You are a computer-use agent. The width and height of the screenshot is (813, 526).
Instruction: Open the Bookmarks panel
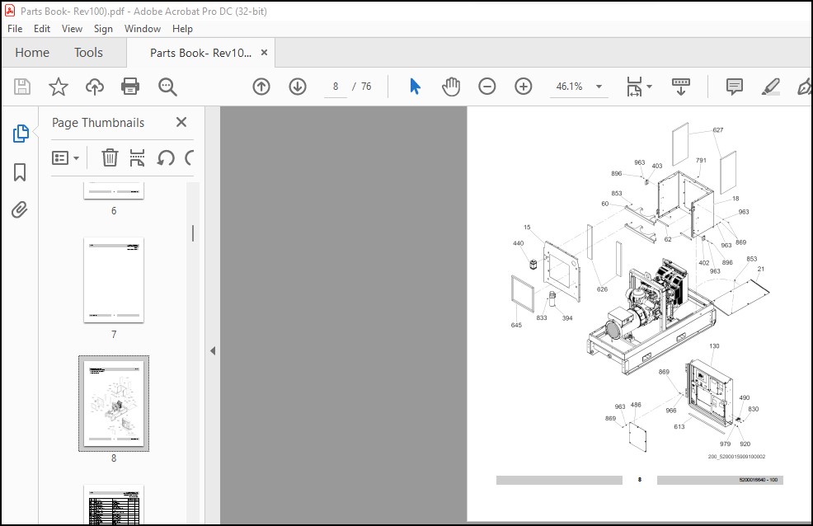(20, 172)
